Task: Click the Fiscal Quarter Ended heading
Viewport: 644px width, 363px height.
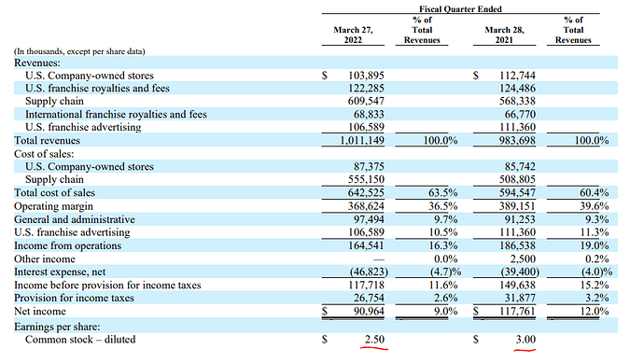Action: coord(460,8)
